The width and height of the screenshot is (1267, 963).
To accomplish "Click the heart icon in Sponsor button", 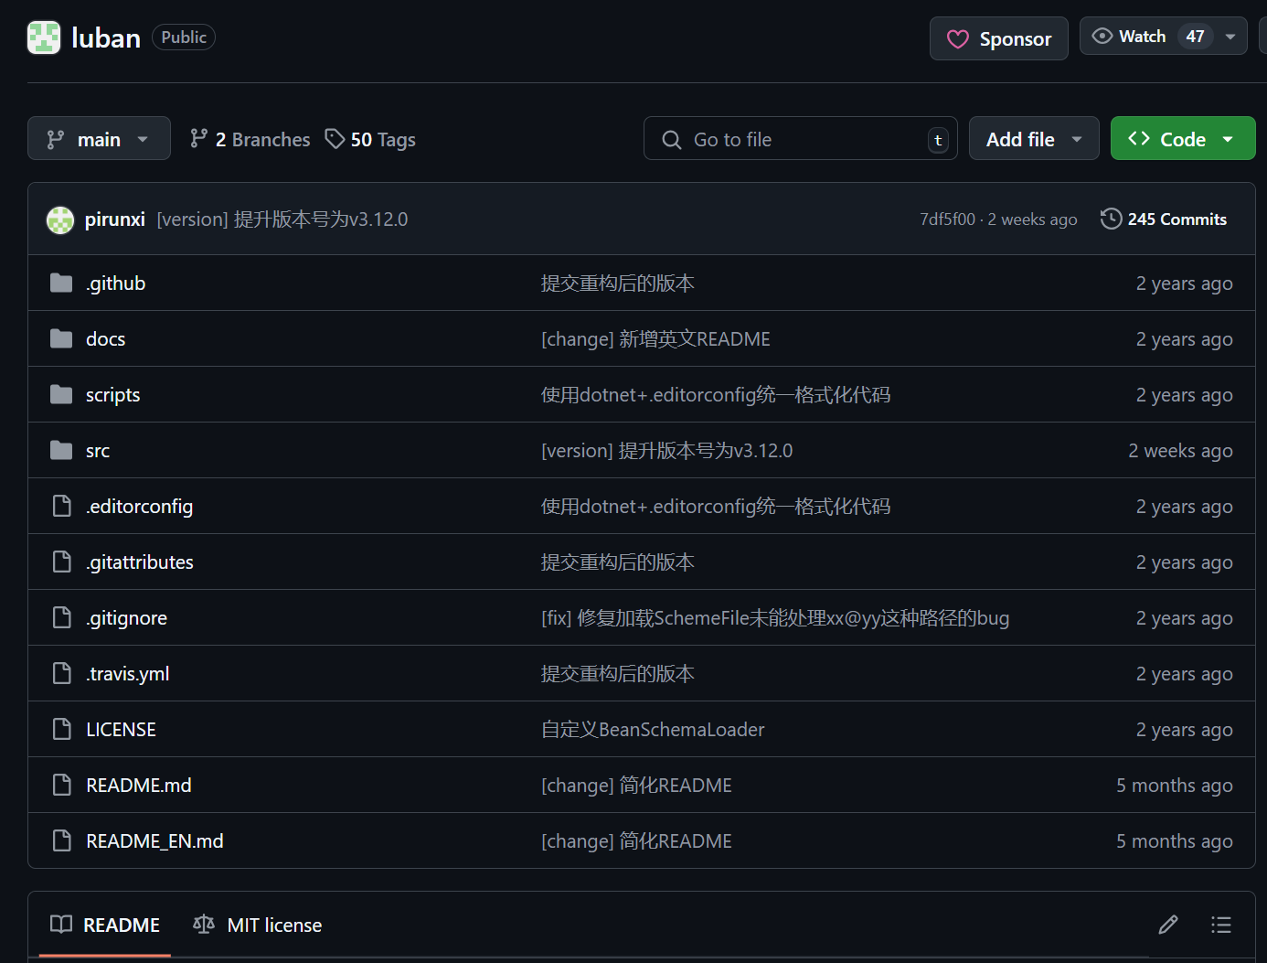I will tap(957, 38).
